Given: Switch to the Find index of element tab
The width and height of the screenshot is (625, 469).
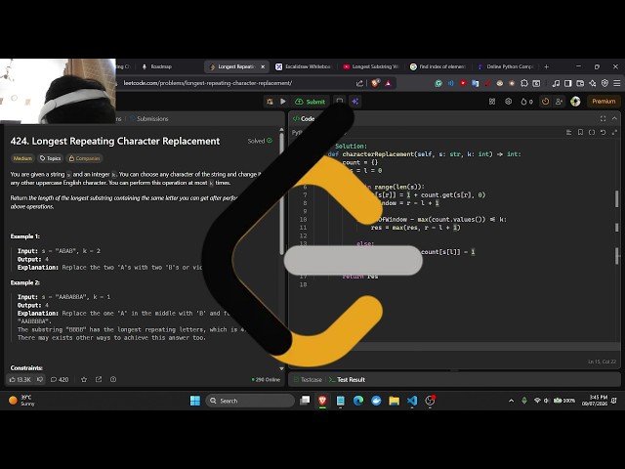Looking at the screenshot, I should tap(437, 66).
